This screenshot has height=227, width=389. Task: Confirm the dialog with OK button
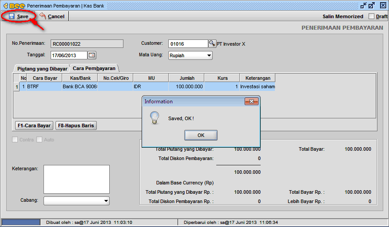click(201, 135)
